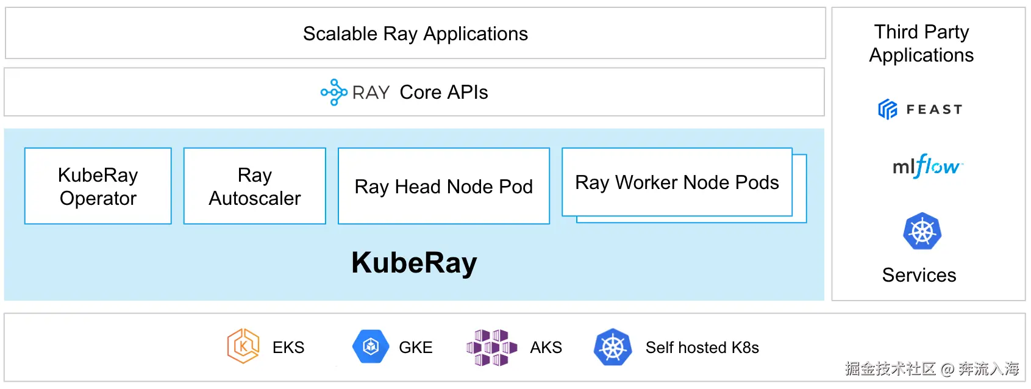Click the Ray logo icon

point(334,92)
